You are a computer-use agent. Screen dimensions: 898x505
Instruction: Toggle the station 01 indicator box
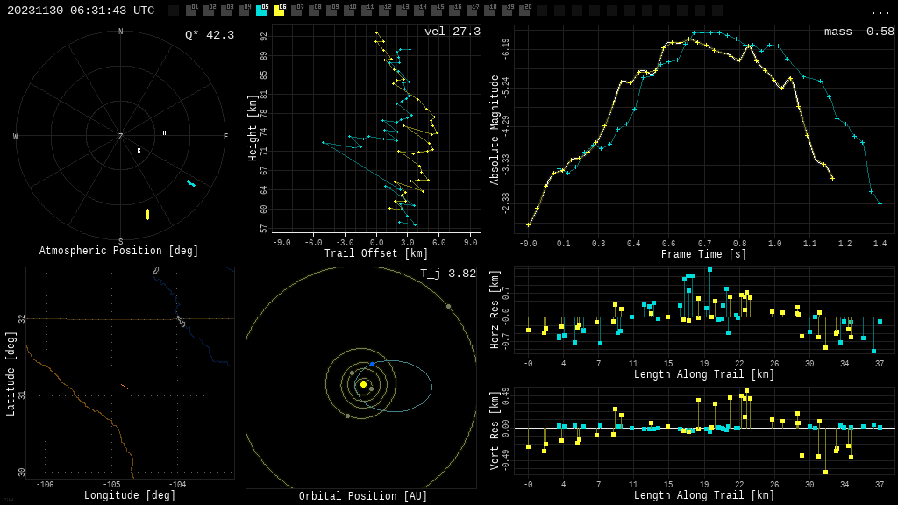[192, 11]
